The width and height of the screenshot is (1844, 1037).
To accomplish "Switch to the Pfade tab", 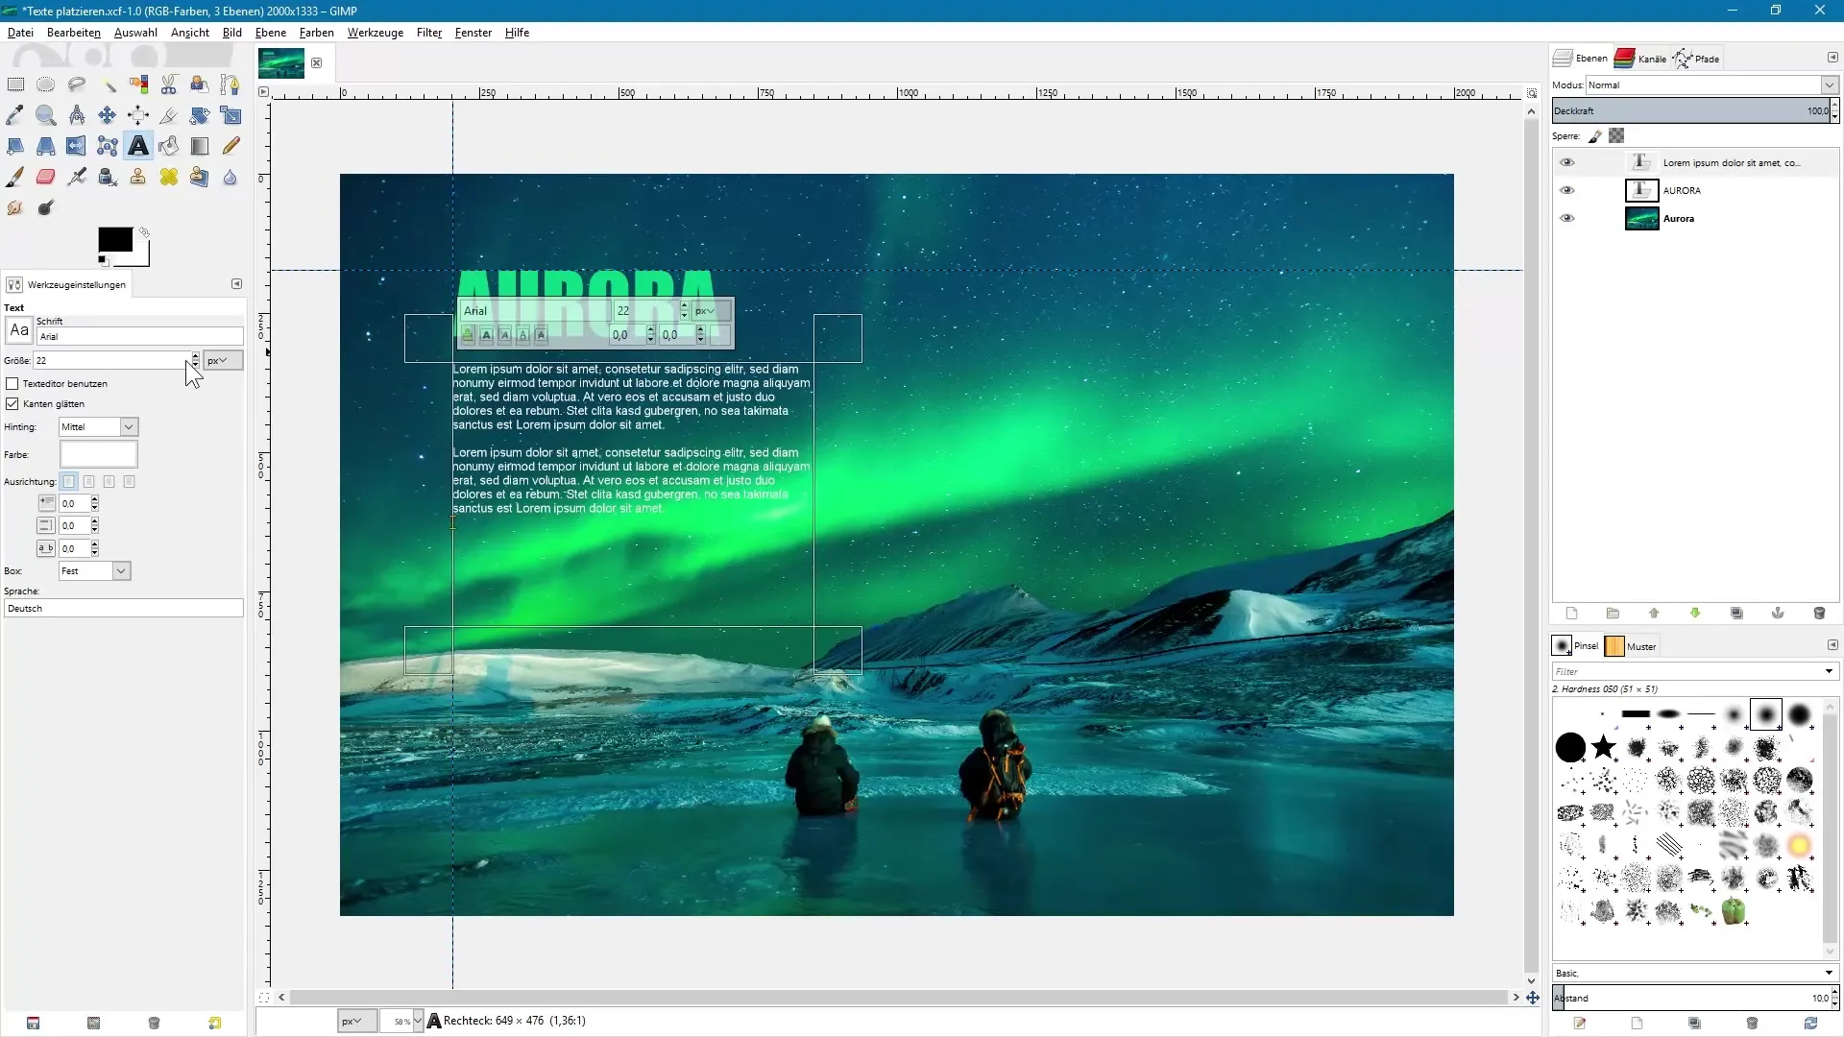I will pos(1697,58).
